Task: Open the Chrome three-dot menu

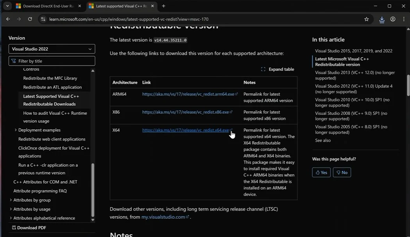Action: [x=404, y=19]
